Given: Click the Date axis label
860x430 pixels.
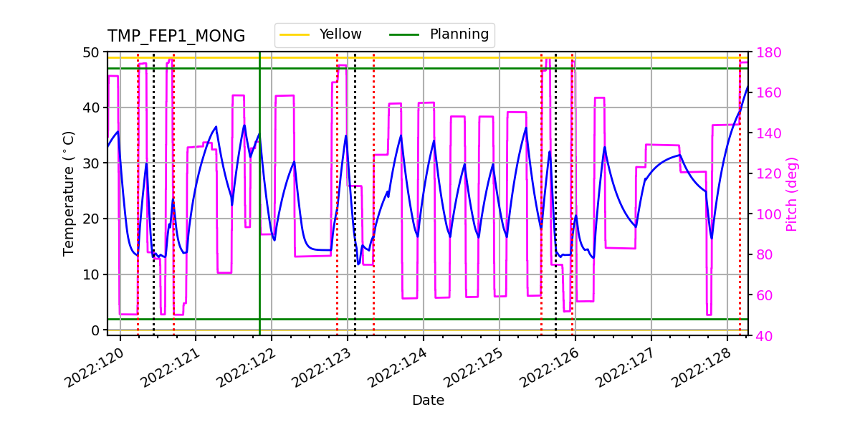Looking at the screenshot, I should [x=429, y=401].
